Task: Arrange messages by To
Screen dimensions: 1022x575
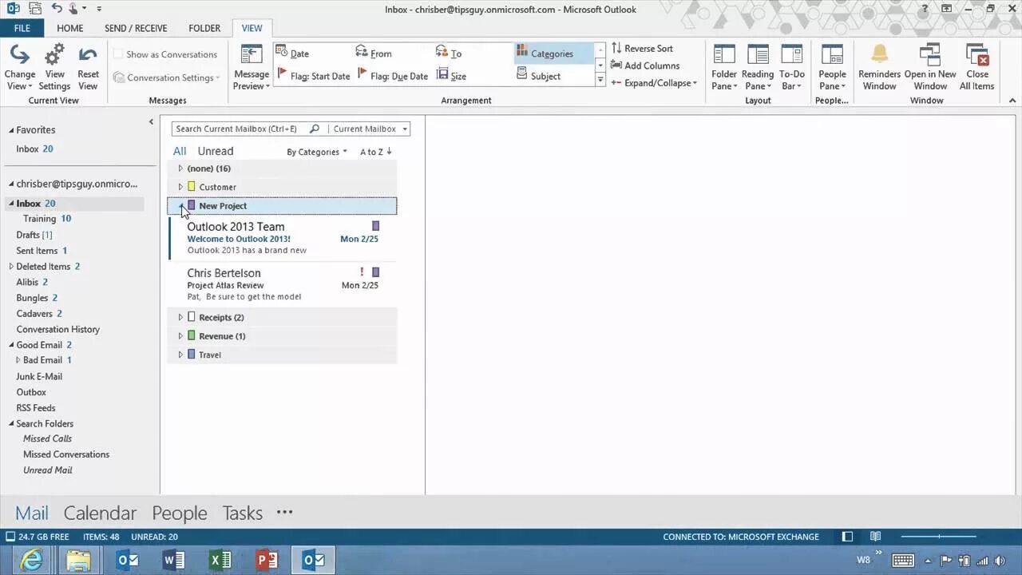Action: pos(449,54)
